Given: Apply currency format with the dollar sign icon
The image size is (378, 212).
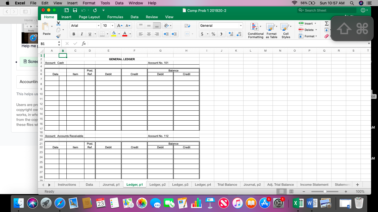Looking at the screenshot, I should pos(202,34).
